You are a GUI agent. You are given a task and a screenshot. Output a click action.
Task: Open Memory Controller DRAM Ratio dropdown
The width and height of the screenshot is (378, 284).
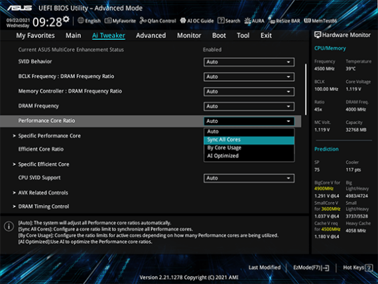tap(249, 92)
